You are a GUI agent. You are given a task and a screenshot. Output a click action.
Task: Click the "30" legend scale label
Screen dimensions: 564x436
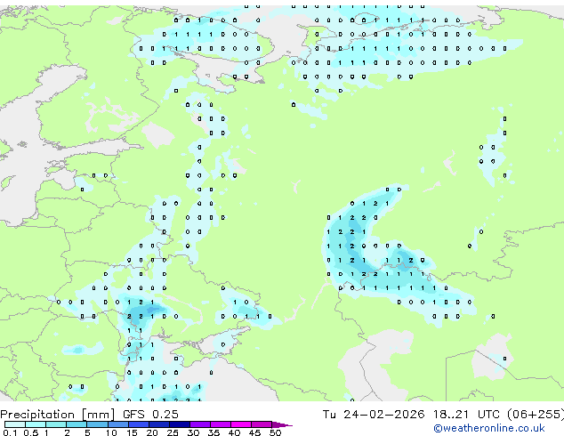[193, 432]
